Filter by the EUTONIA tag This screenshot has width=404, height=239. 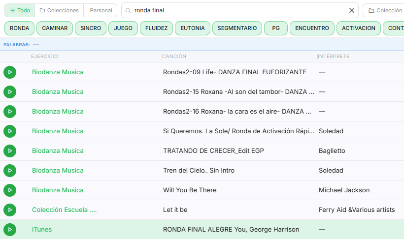193,28
